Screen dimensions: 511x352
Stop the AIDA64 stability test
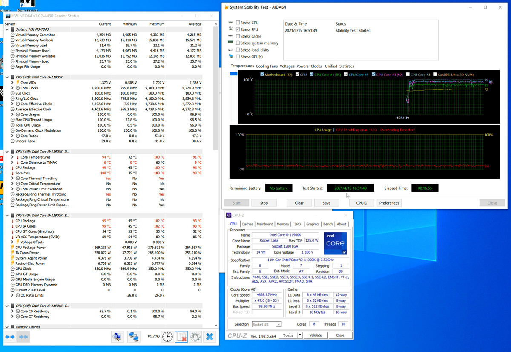(x=264, y=203)
